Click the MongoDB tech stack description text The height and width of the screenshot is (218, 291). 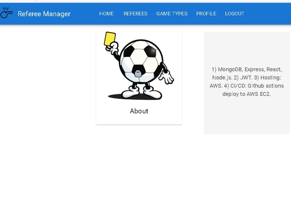[247, 82]
